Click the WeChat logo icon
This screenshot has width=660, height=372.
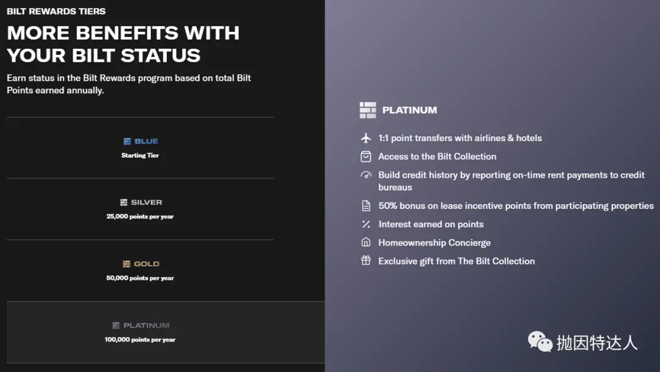540,342
